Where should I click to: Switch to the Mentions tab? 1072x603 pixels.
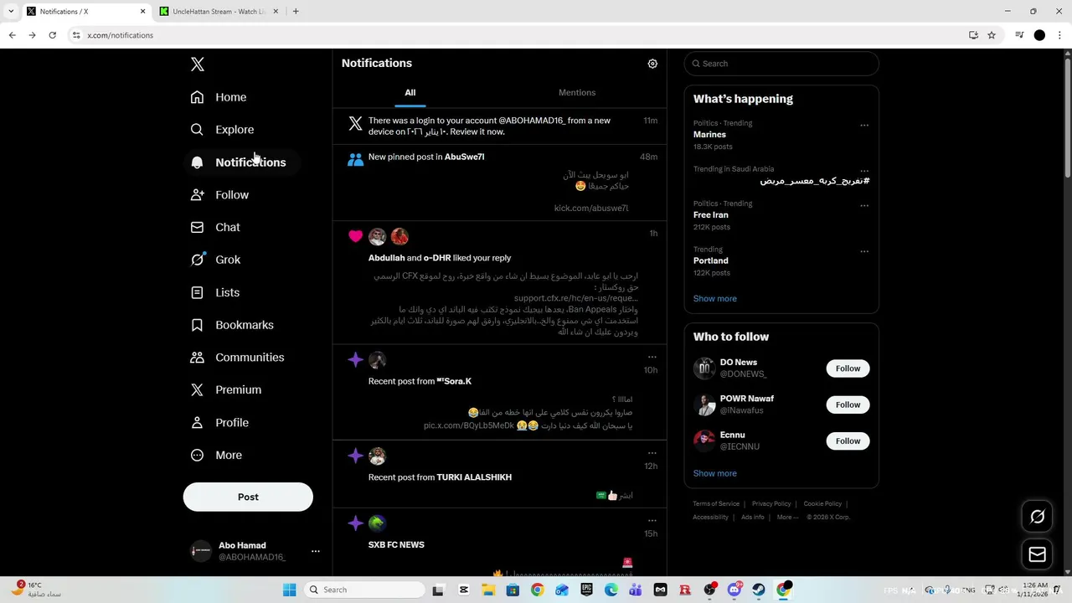point(577,93)
